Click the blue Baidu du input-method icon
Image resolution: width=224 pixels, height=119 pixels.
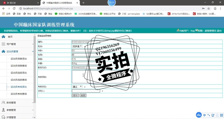click(199, 115)
